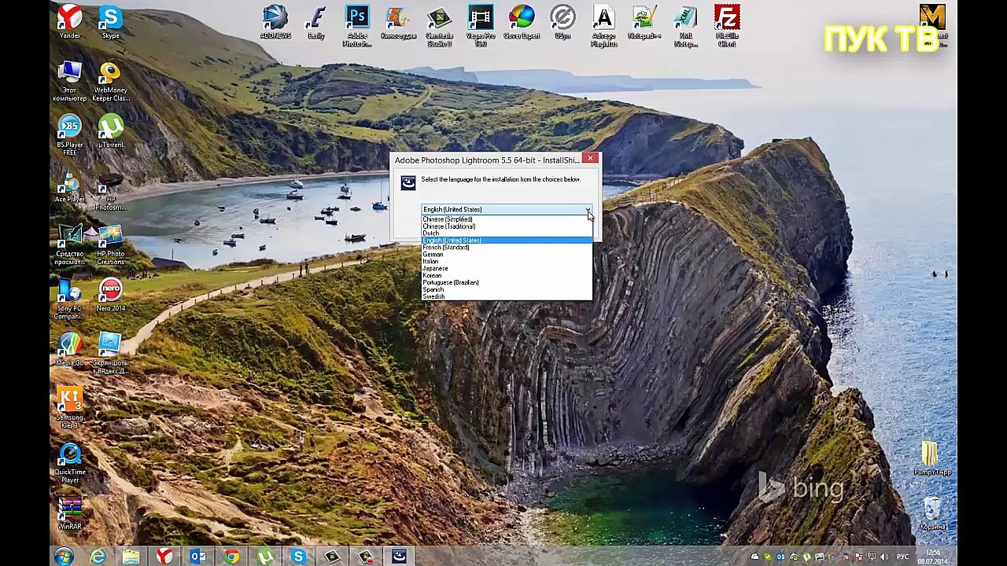1007x566 pixels.
Task: Choose Portuguese (Brazilian) in the list
Action: pyautogui.click(x=507, y=283)
